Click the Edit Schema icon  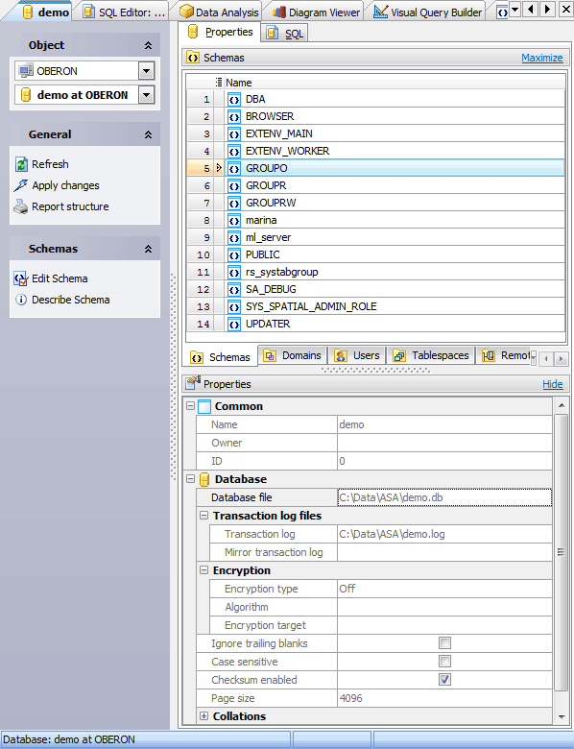[x=21, y=278]
